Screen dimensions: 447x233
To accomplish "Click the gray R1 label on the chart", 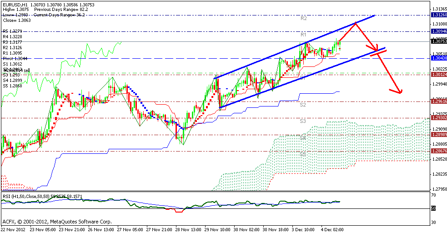I will tap(303, 35).
